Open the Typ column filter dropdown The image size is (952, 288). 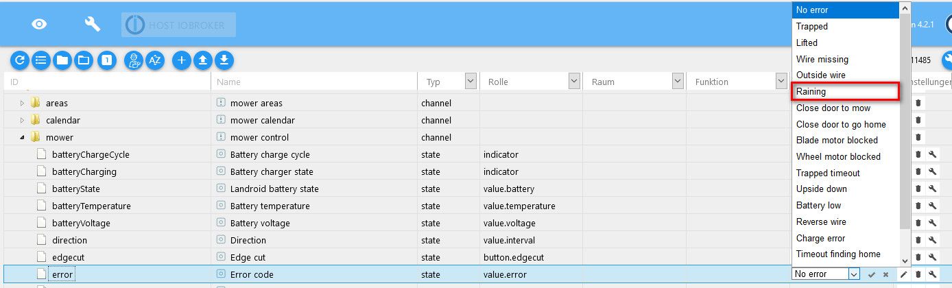click(x=470, y=82)
